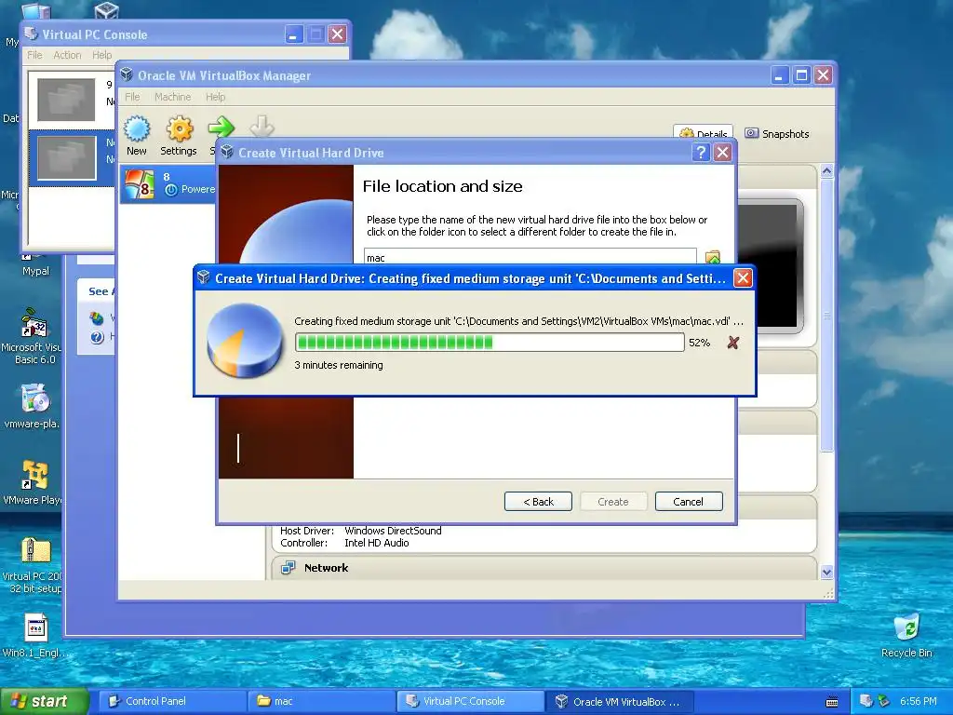
Task: Click the grey Discard arrow in VirtualBox toolbar
Action: point(262,126)
